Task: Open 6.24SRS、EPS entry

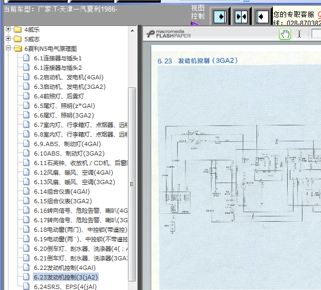Action: [65, 286]
